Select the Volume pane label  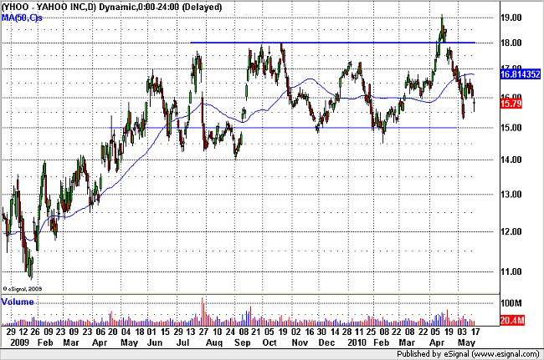18,302
